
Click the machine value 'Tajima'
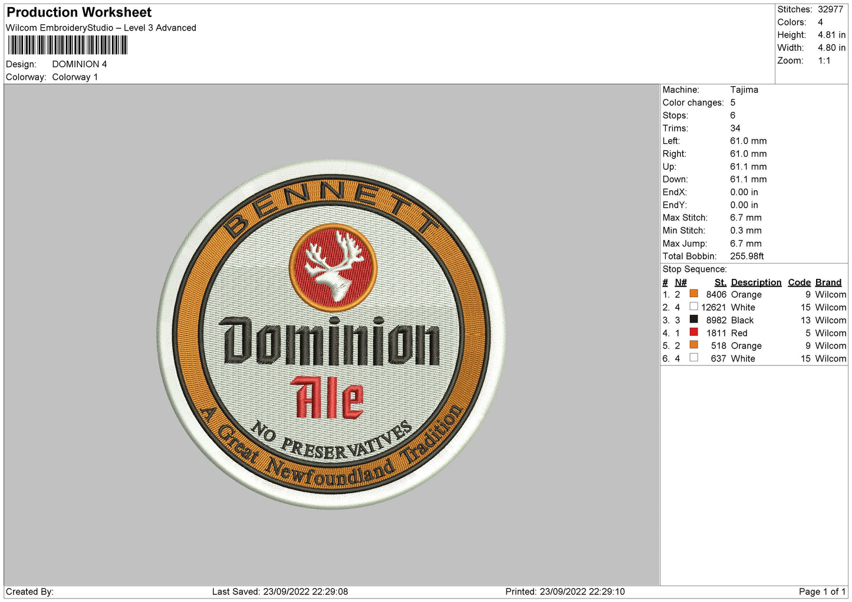[x=744, y=90]
